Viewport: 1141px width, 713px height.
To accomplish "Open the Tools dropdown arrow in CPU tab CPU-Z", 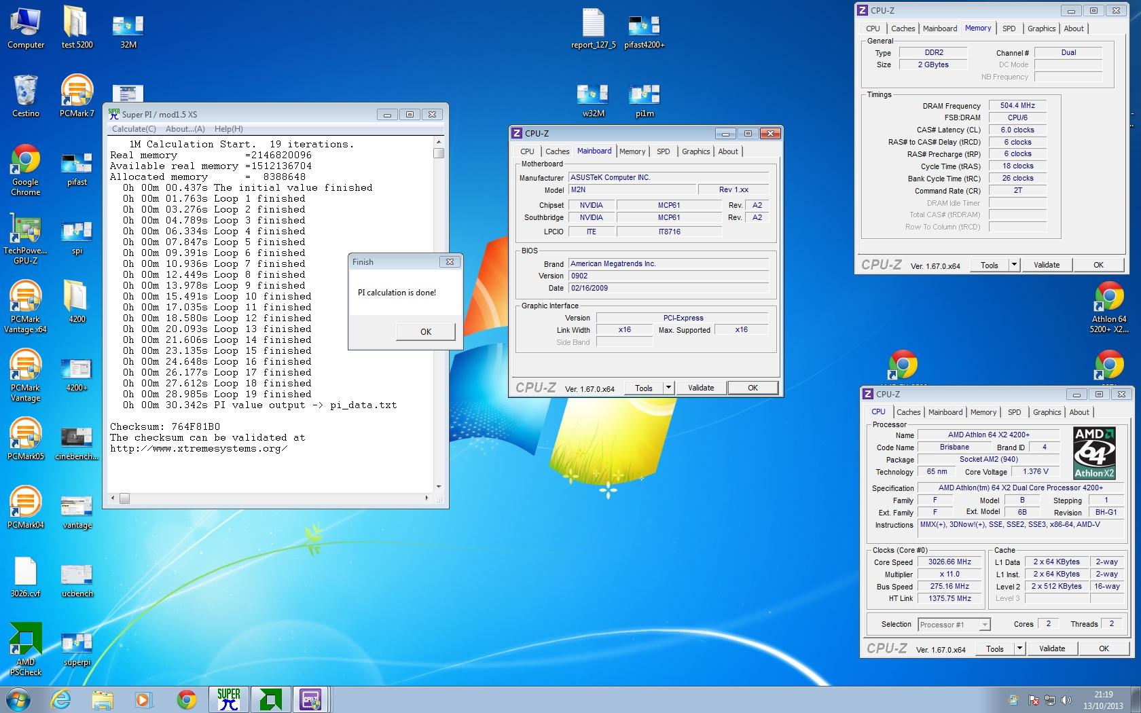I will pos(1019,648).
